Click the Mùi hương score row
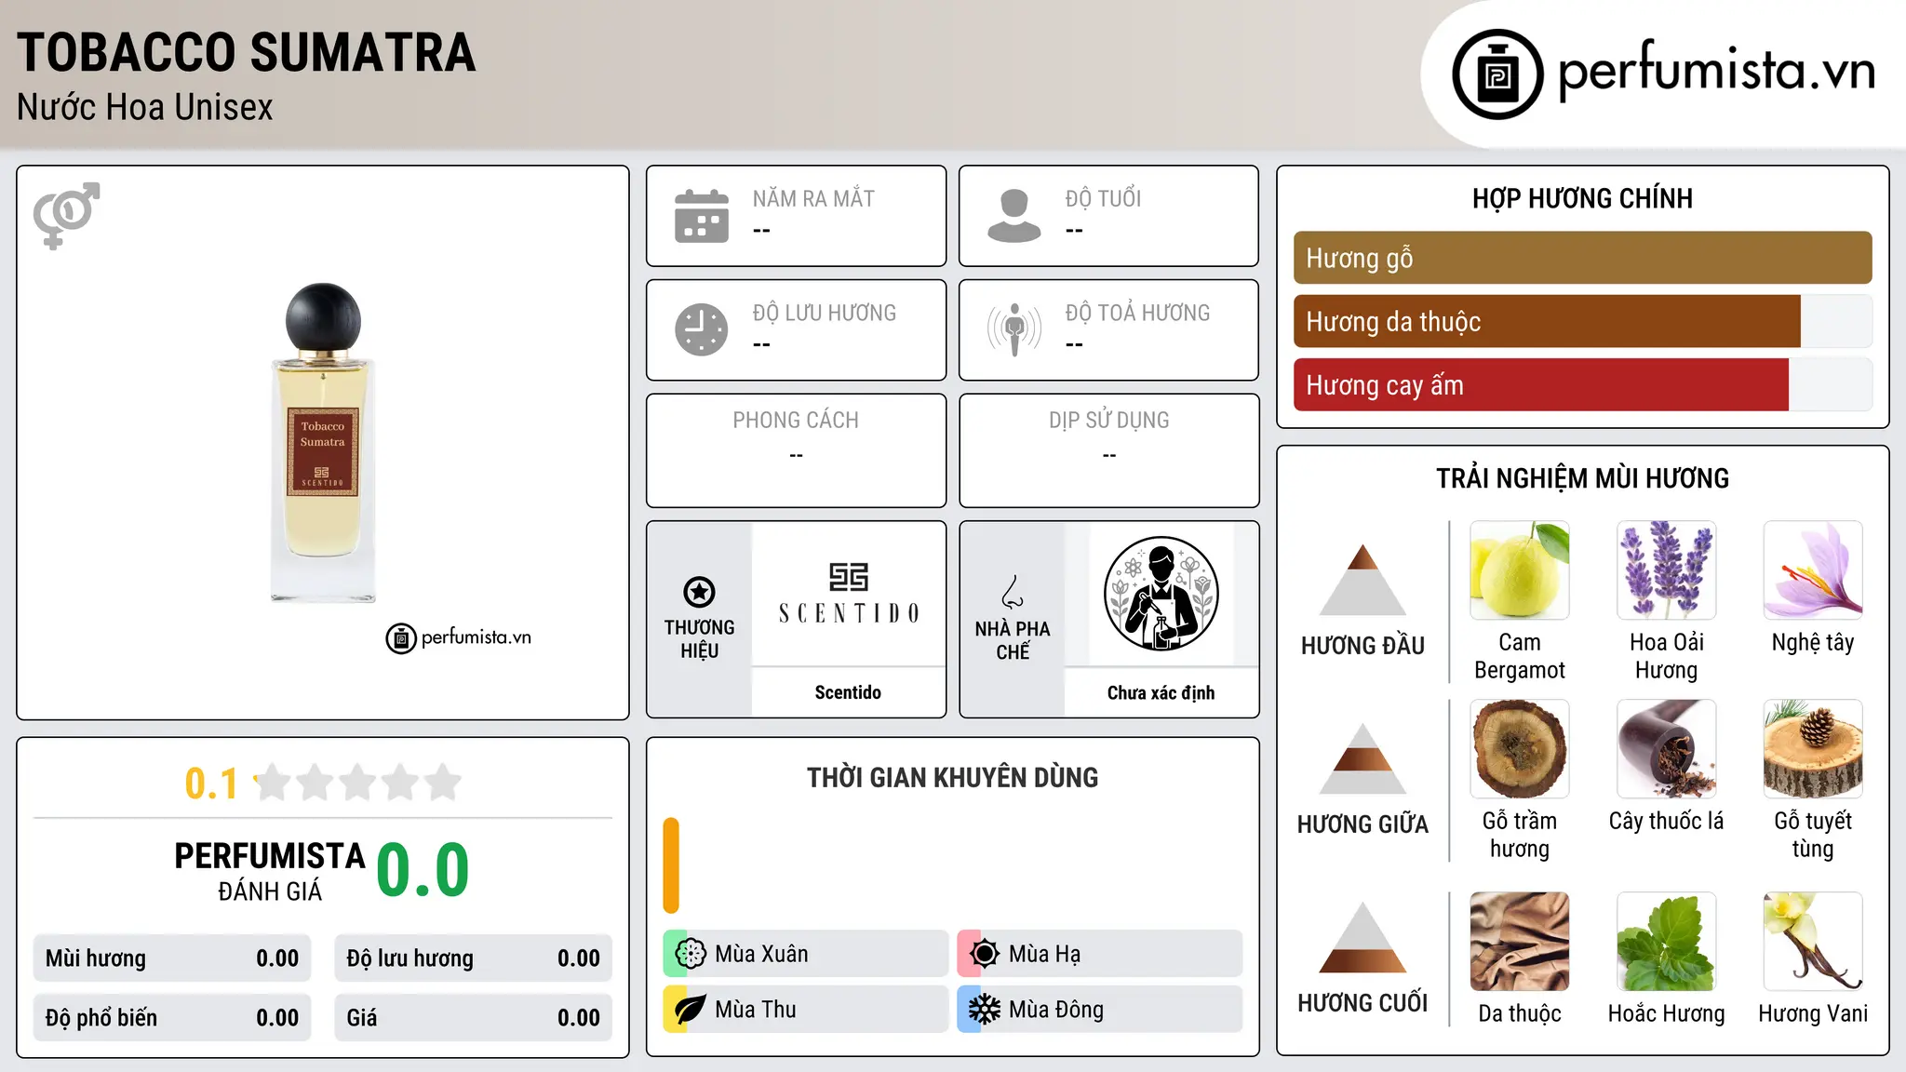Viewport: 1906px width, 1072px height. tap(172, 958)
